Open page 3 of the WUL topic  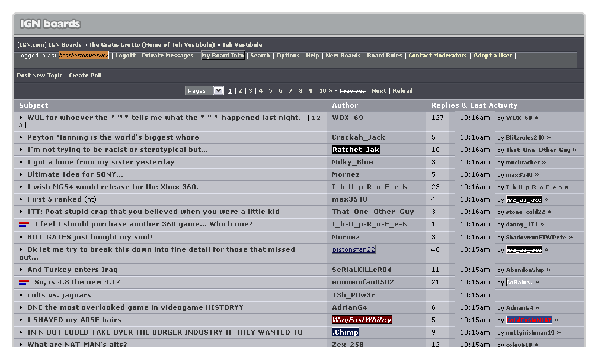(21, 125)
